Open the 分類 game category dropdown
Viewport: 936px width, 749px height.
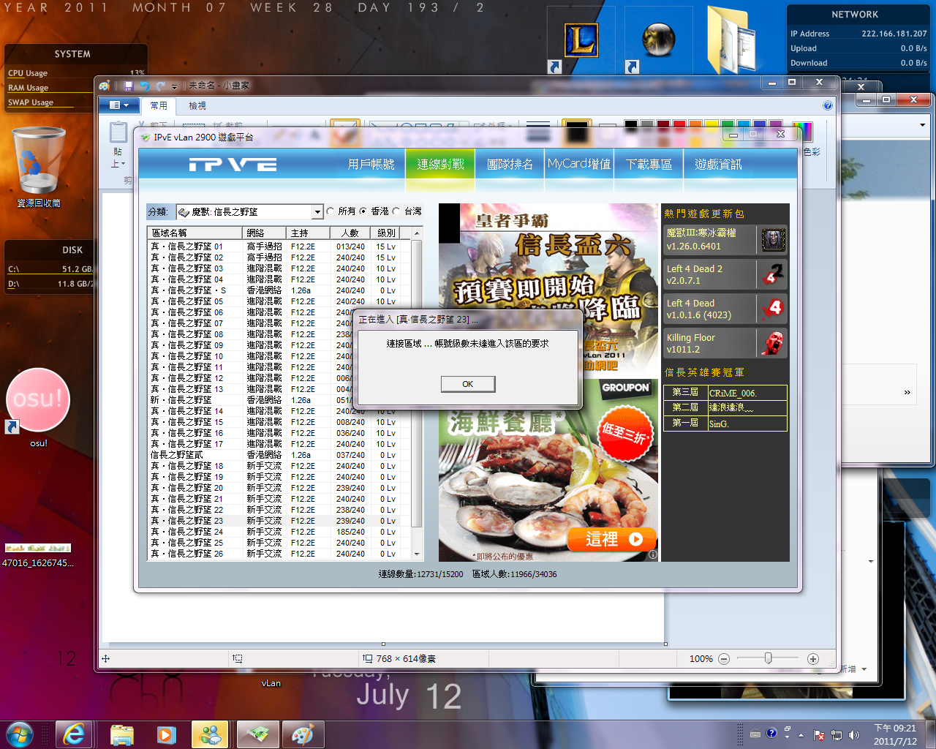click(317, 212)
